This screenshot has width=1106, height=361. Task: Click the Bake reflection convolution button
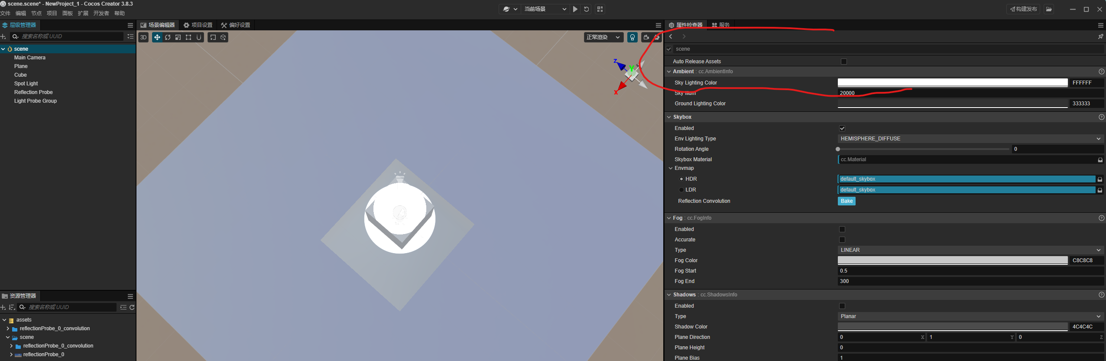[847, 201]
